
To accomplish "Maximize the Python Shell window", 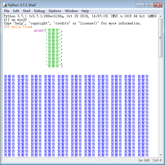I will pos(149,5).
